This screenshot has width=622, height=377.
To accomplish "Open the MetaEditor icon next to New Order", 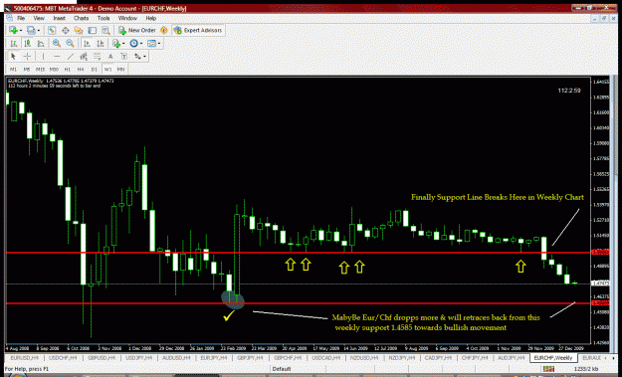I will (164, 30).
